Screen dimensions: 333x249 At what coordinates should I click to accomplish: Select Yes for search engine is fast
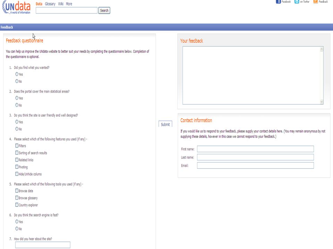point(17,221)
